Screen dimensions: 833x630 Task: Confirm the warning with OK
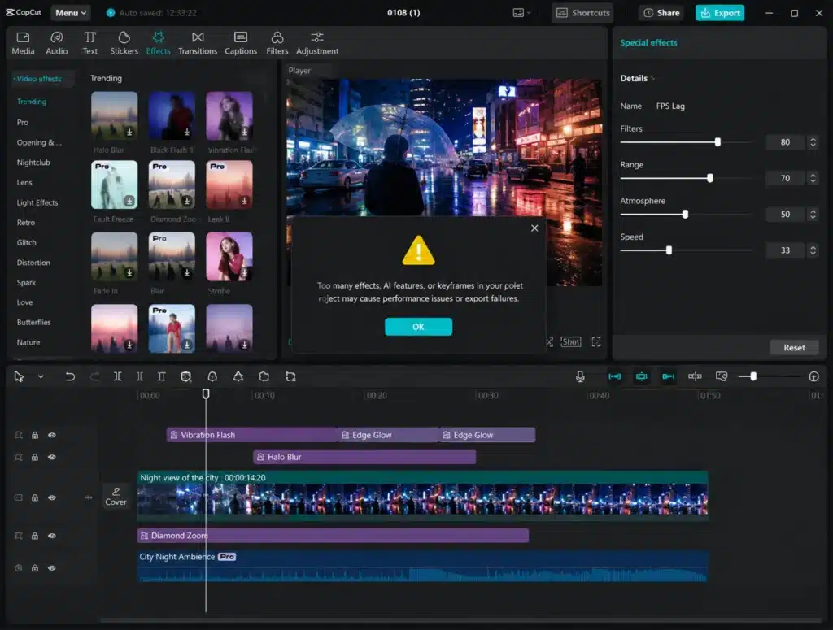click(419, 327)
